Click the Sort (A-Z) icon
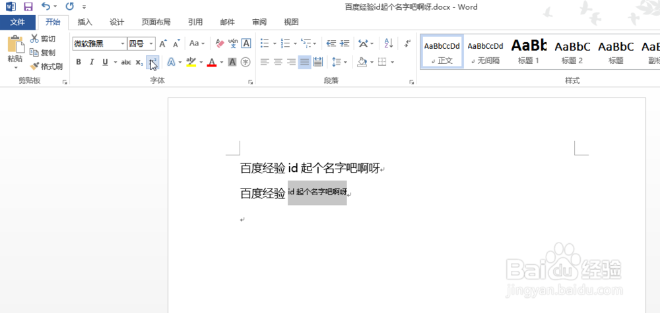 tap(389, 43)
